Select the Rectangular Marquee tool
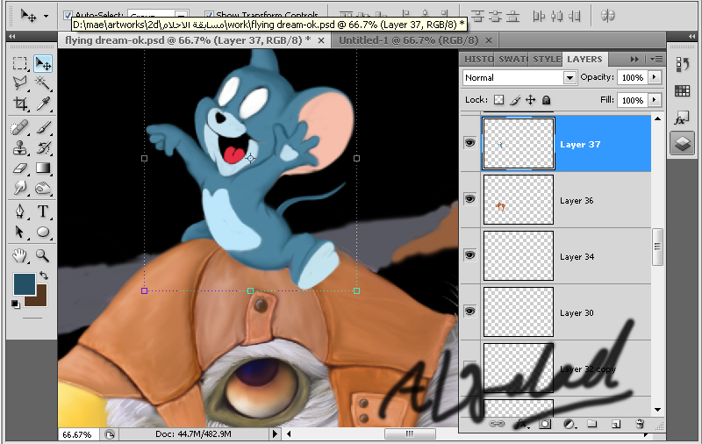 pyautogui.click(x=19, y=63)
